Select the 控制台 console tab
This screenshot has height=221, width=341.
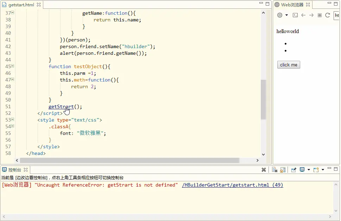pyautogui.click(x=14, y=170)
